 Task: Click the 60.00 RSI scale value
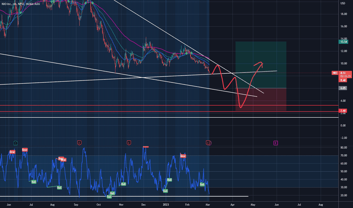[344, 163]
